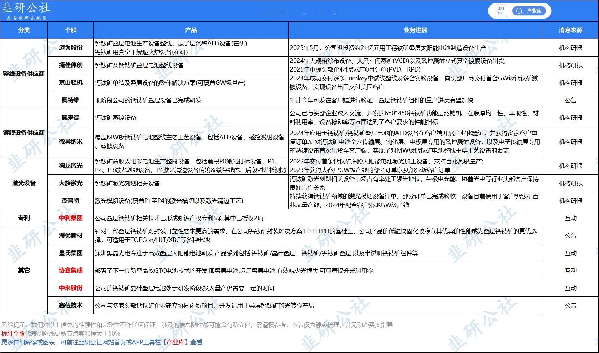Click the 韭研公社 logo
599x353 pixels.
(x=26, y=8)
